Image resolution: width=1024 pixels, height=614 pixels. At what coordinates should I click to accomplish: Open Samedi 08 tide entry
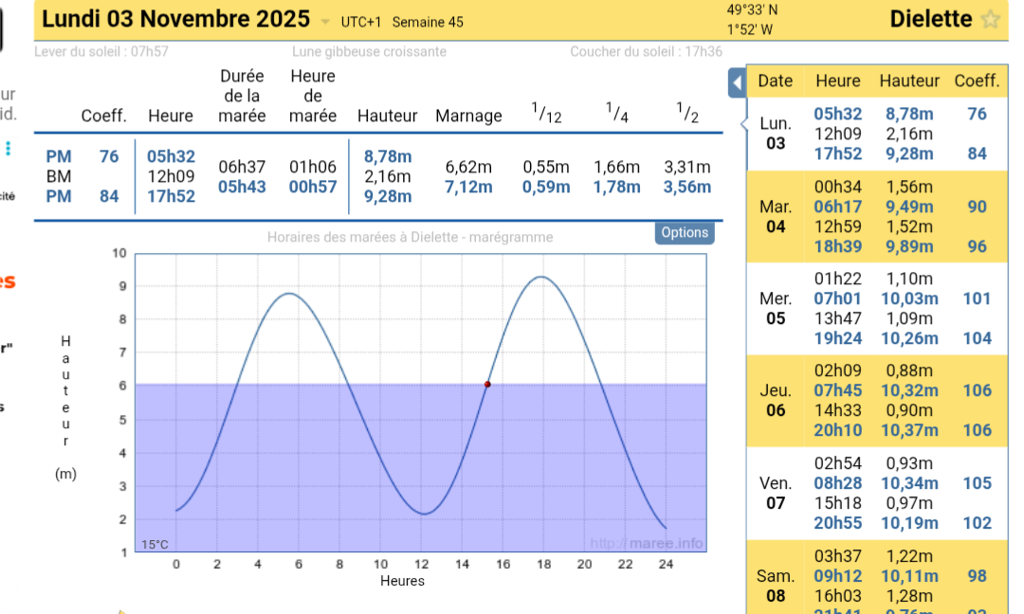(776, 585)
